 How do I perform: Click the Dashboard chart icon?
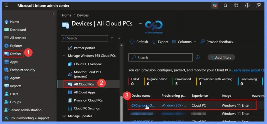(7, 30)
